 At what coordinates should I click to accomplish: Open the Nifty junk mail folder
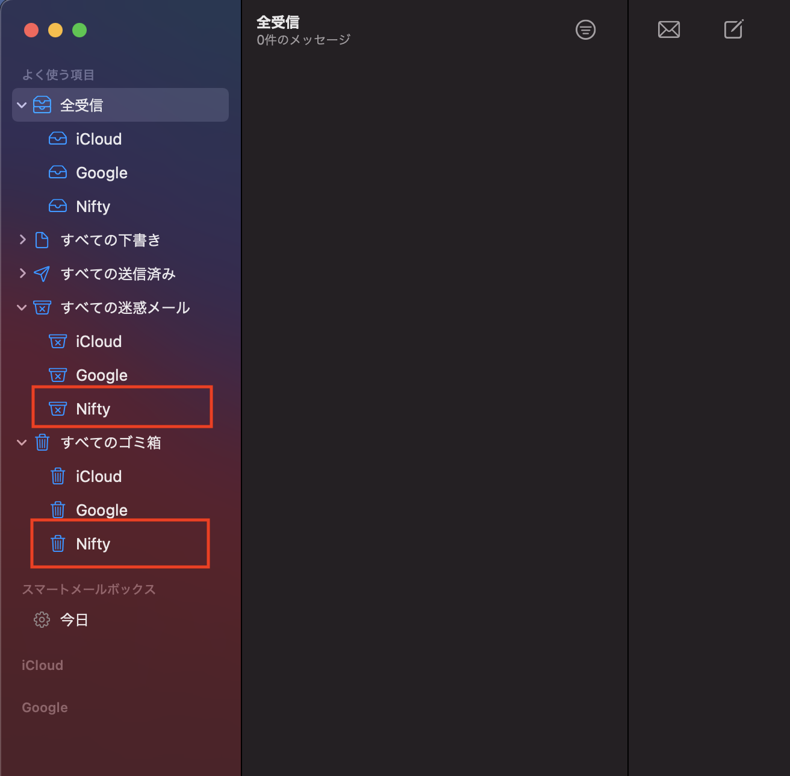[93, 409]
